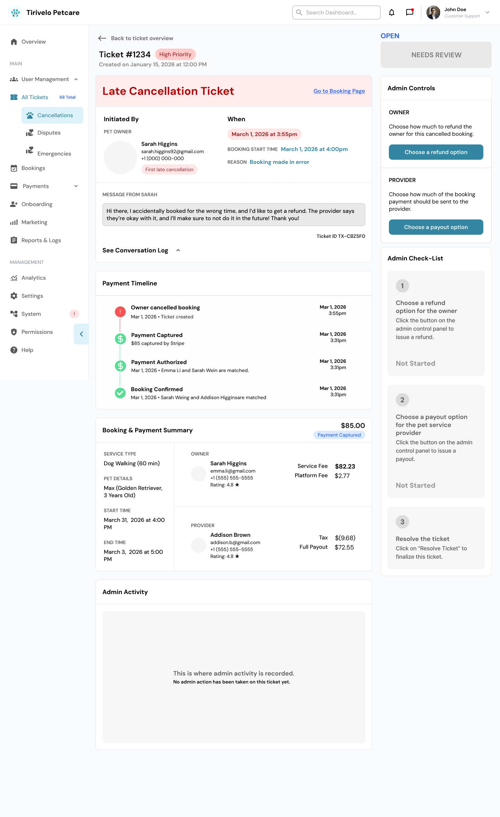Click the NEEDS REVIEW button
Screen dimensions: 500x817
point(436,55)
